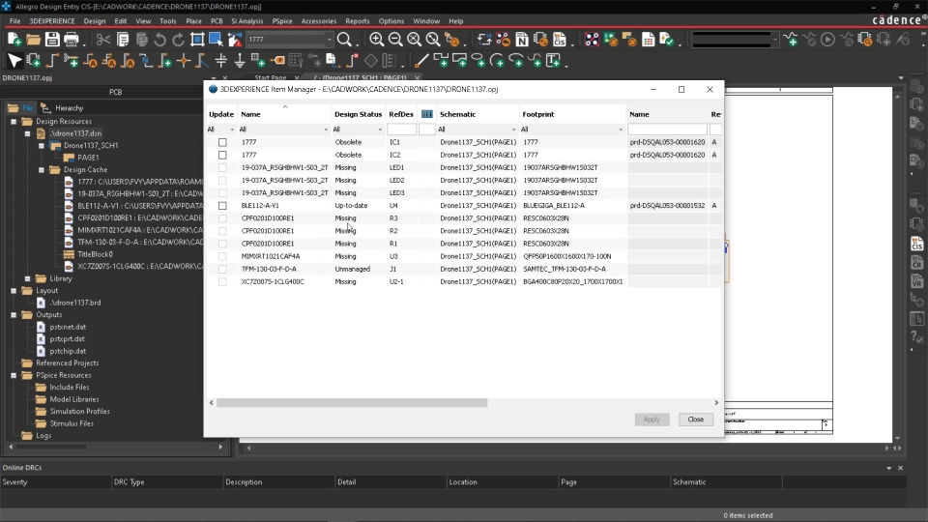Click the CIS icon in right sidebar

(916, 244)
